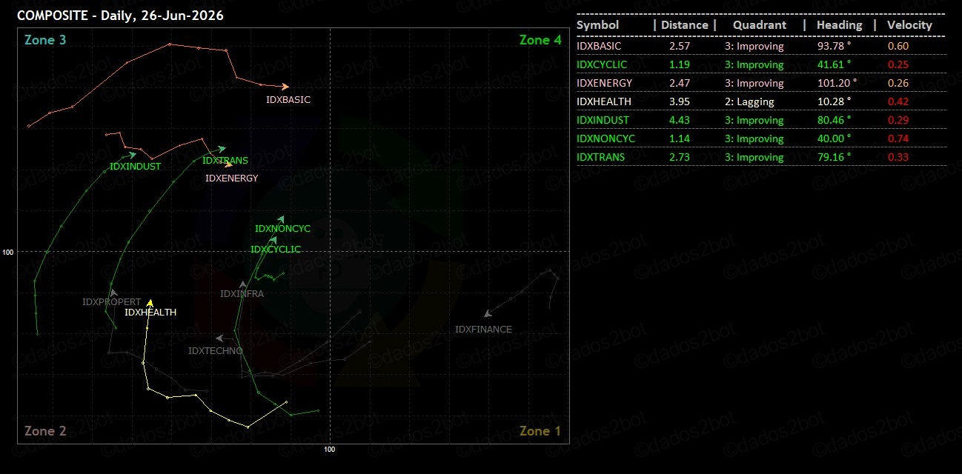Click the IDXBASIC label on the chart
The image size is (962, 474).
click(x=288, y=99)
